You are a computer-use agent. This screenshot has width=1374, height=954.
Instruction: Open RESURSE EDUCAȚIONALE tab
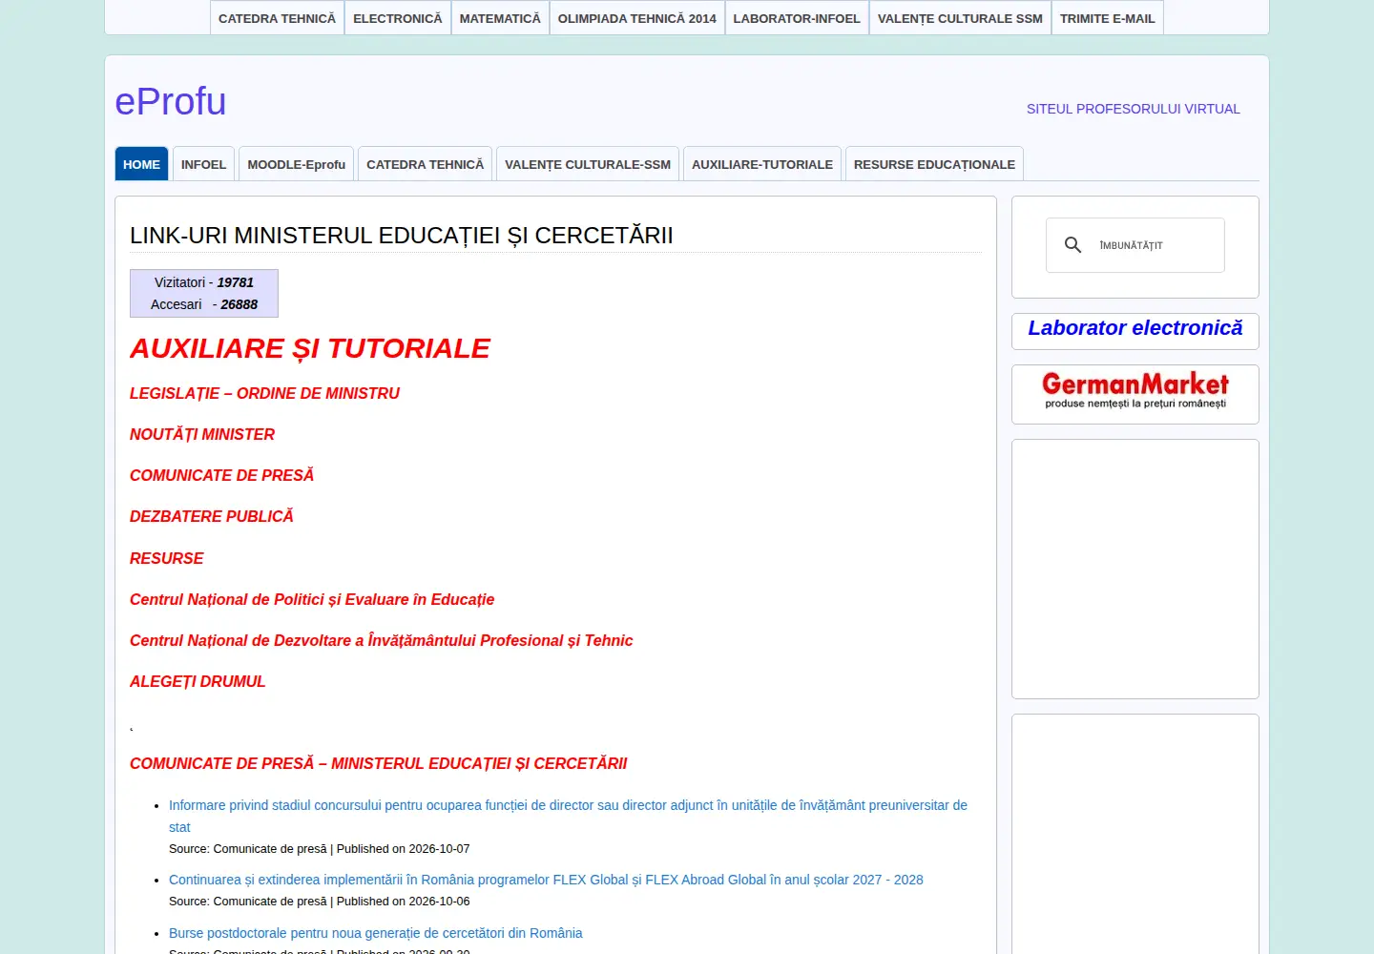[x=934, y=164]
